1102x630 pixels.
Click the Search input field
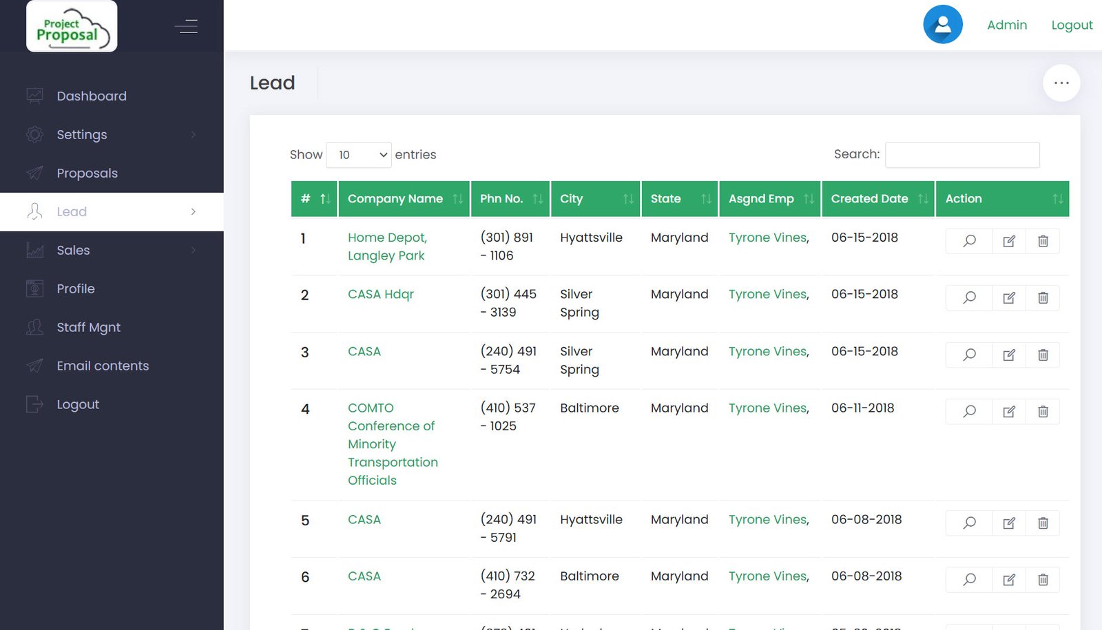coord(962,155)
